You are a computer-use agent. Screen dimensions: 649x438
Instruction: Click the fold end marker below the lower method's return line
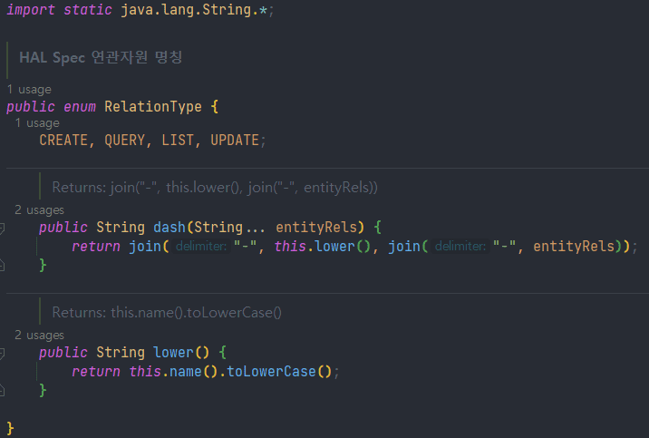pyautogui.click(x=2, y=390)
